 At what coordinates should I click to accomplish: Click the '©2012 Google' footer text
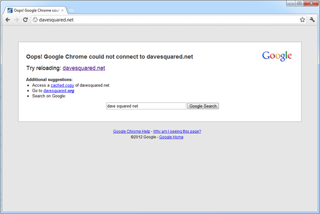(x=143, y=137)
